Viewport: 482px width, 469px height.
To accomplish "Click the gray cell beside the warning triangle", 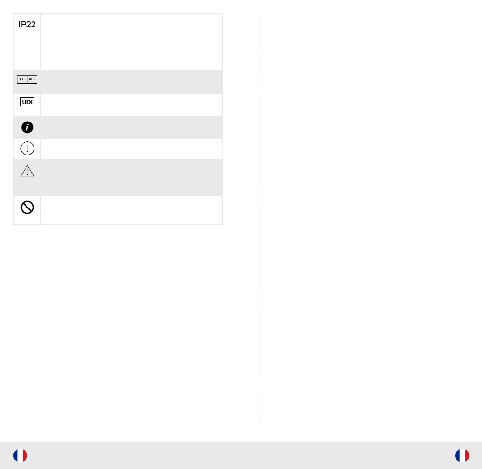I will 131,177.
